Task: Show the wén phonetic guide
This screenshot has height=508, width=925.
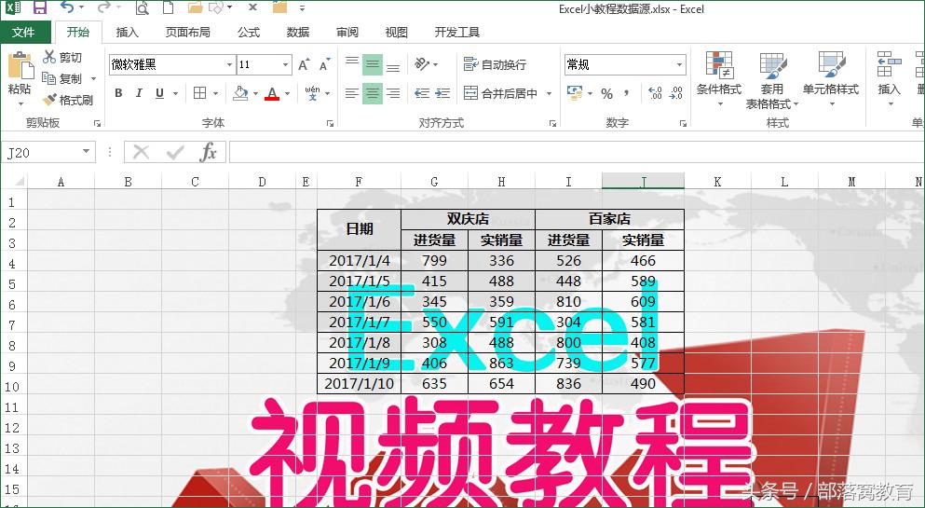Action: tap(313, 93)
